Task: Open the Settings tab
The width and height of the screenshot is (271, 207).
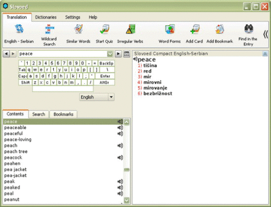Action: pyautogui.click(x=73, y=17)
